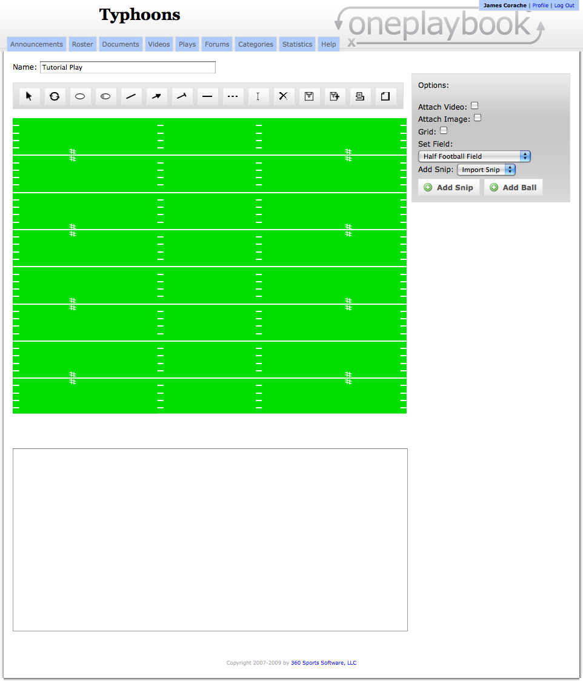Viewport: 583px width, 681px height.
Task: Open the 360 Sports Software link
Action: coord(324,662)
